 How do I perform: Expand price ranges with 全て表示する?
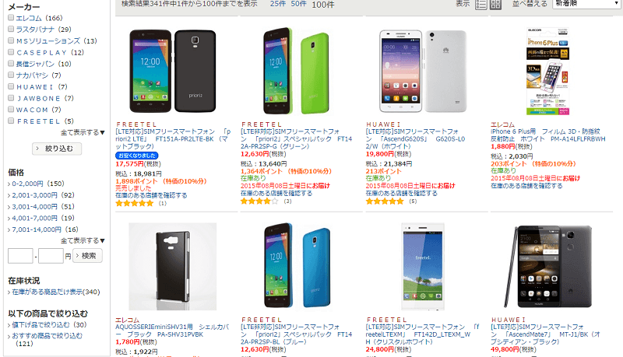pyautogui.click(x=83, y=240)
